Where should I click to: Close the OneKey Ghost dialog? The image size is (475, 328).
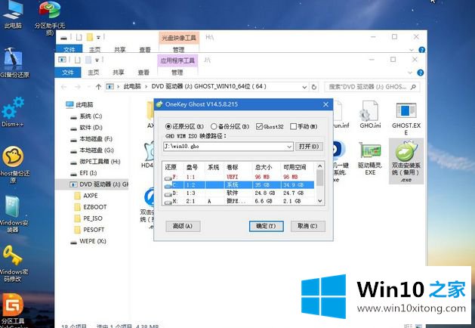pyautogui.click(x=325, y=104)
